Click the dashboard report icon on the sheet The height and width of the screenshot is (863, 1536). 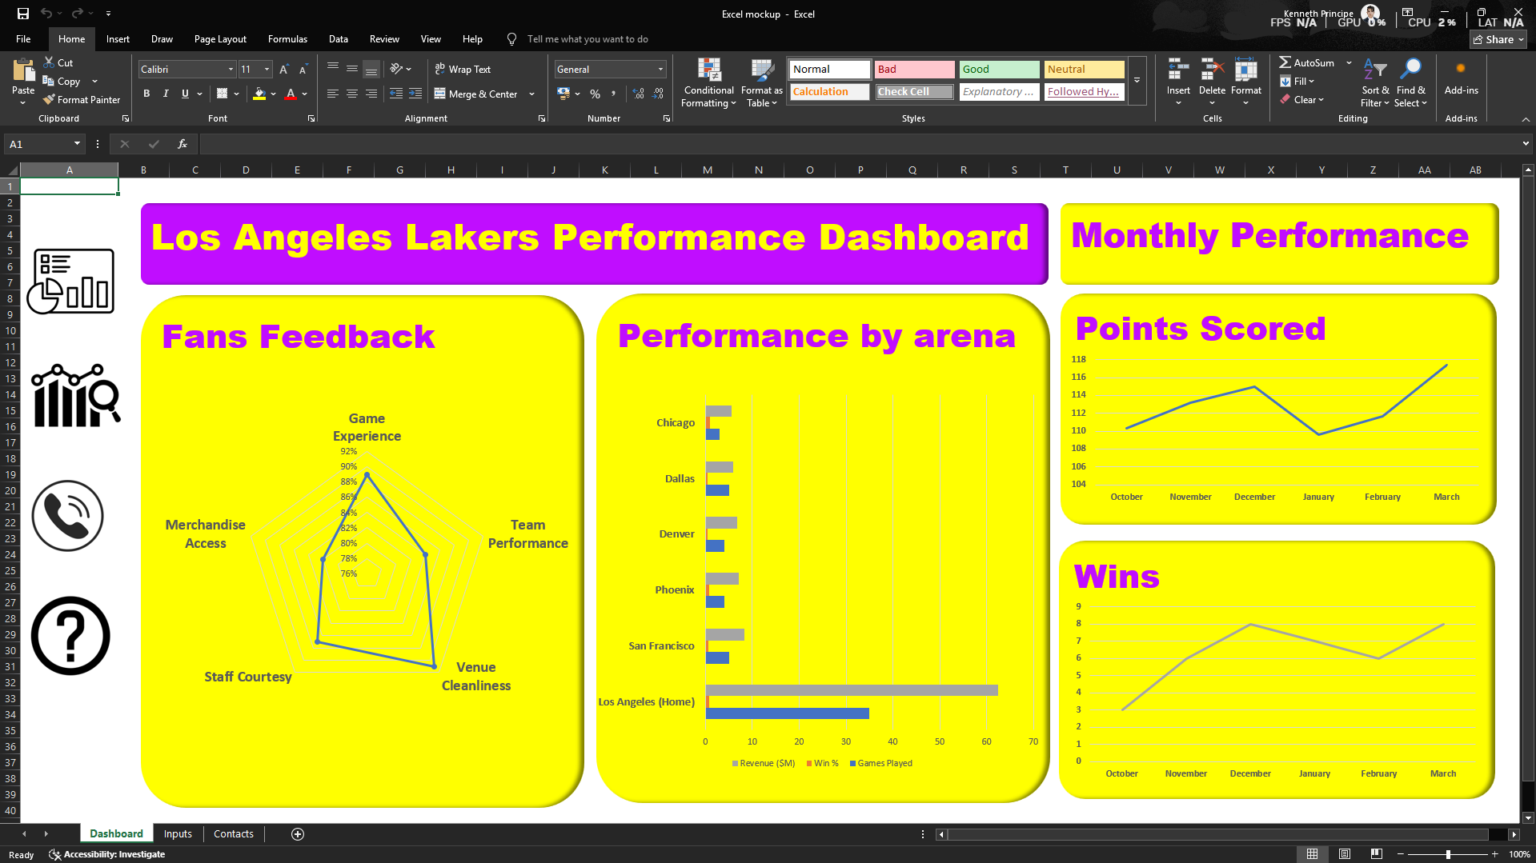(70, 282)
